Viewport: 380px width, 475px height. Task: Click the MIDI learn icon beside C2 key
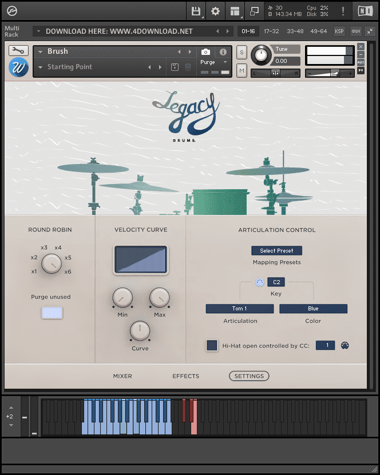pyautogui.click(x=260, y=282)
